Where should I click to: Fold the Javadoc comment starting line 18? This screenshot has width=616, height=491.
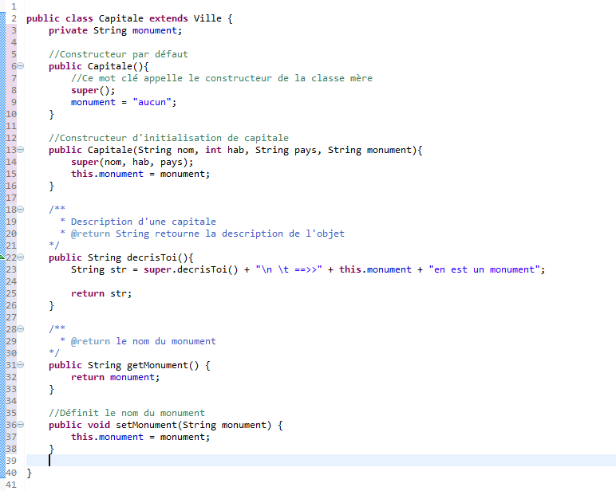click(21, 210)
